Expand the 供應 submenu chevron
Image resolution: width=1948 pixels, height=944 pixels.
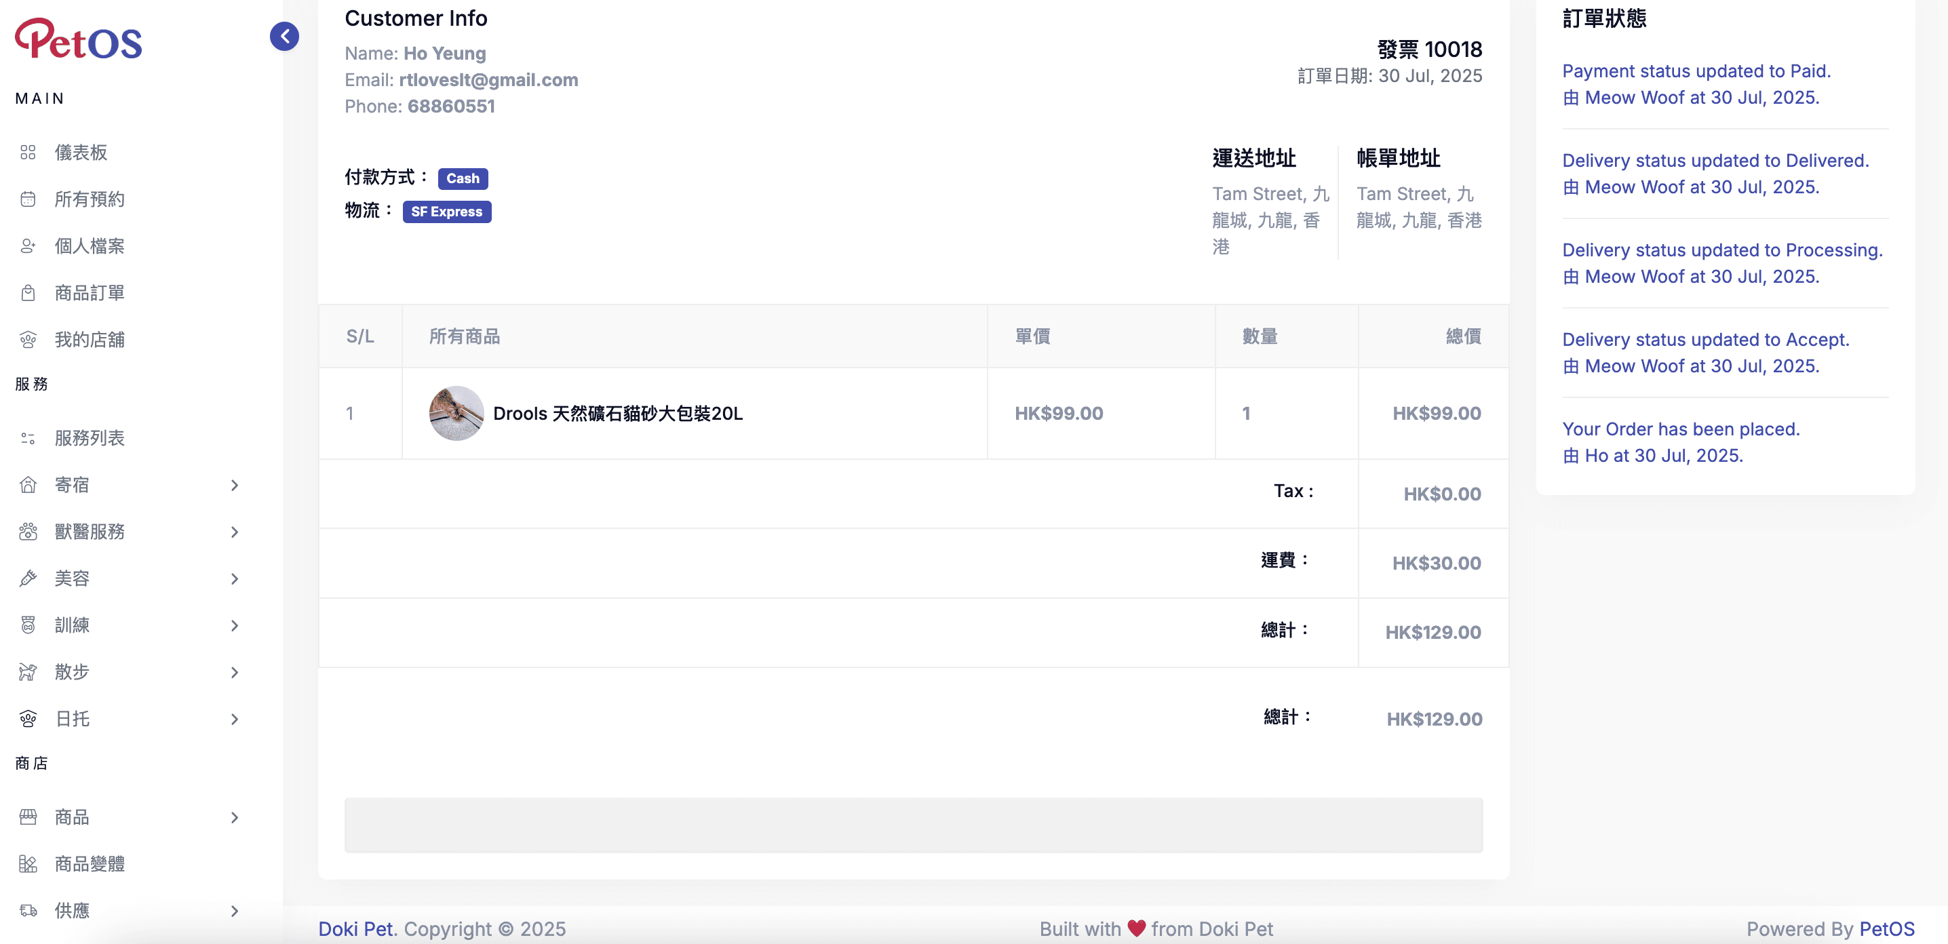point(235,911)
